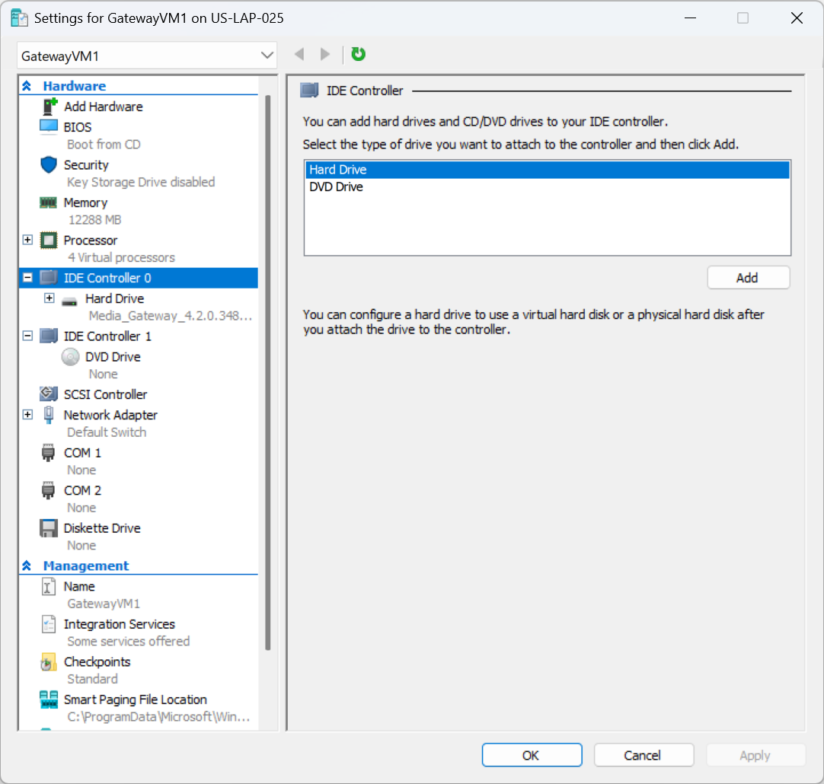
Task: Select COM 2 in the tree
Action: pyautogui.click(x=82, y=490)
